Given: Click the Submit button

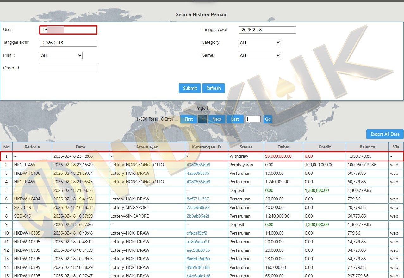Looking at the screenshot, I should [190, 88].
